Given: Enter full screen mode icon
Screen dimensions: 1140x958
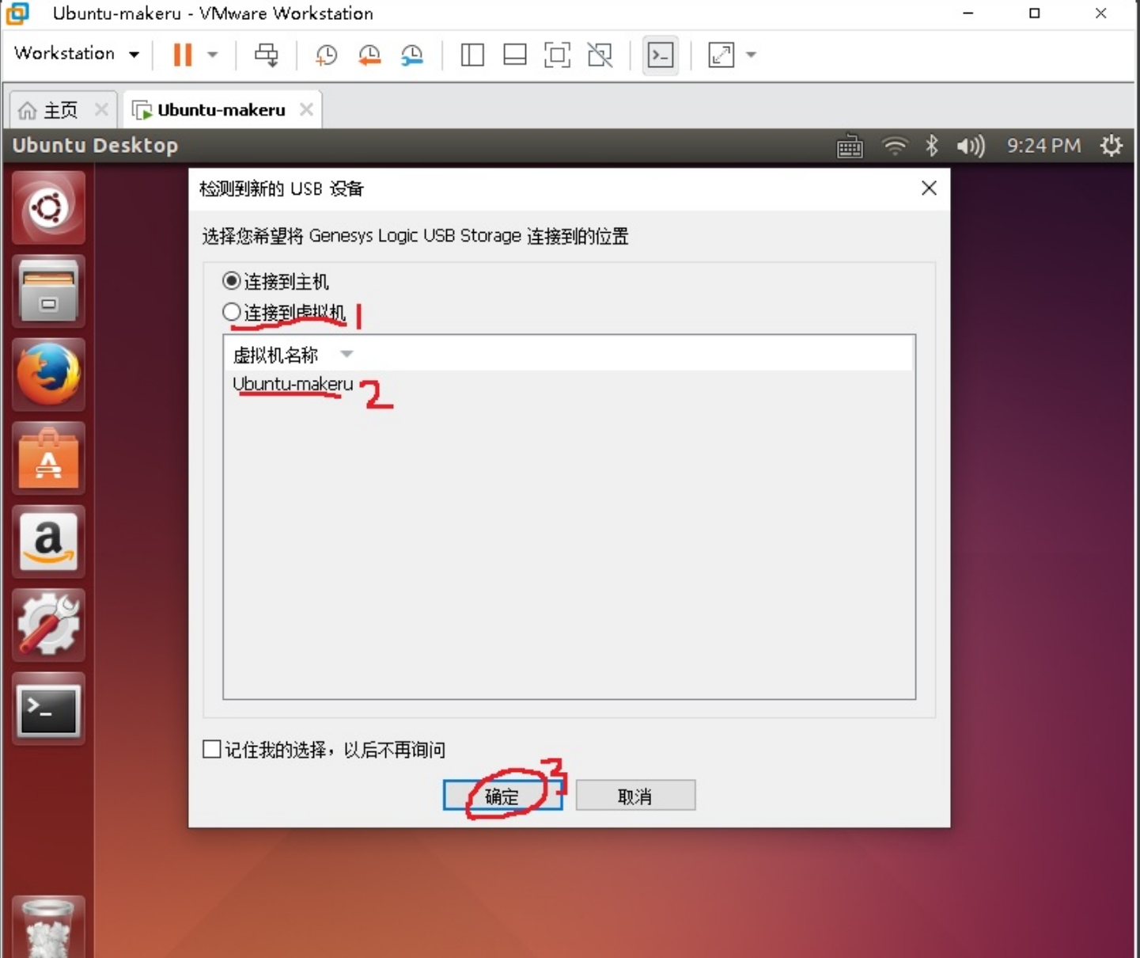Looking at the screenshot, I should [558, 55].
